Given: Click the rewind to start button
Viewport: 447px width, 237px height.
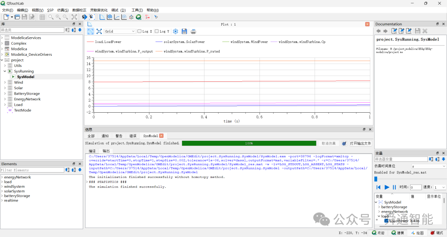Looking at the screenshot, I should tap(378, 187).
